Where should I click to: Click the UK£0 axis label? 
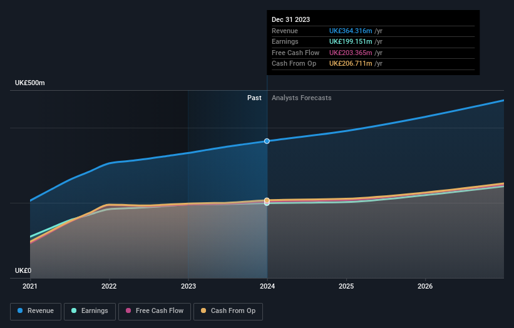coord(23,270)
